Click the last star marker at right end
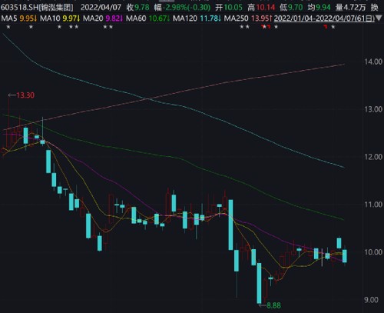Image resolution: width=384 pixels, height=313 pixels. click(333, 27)
